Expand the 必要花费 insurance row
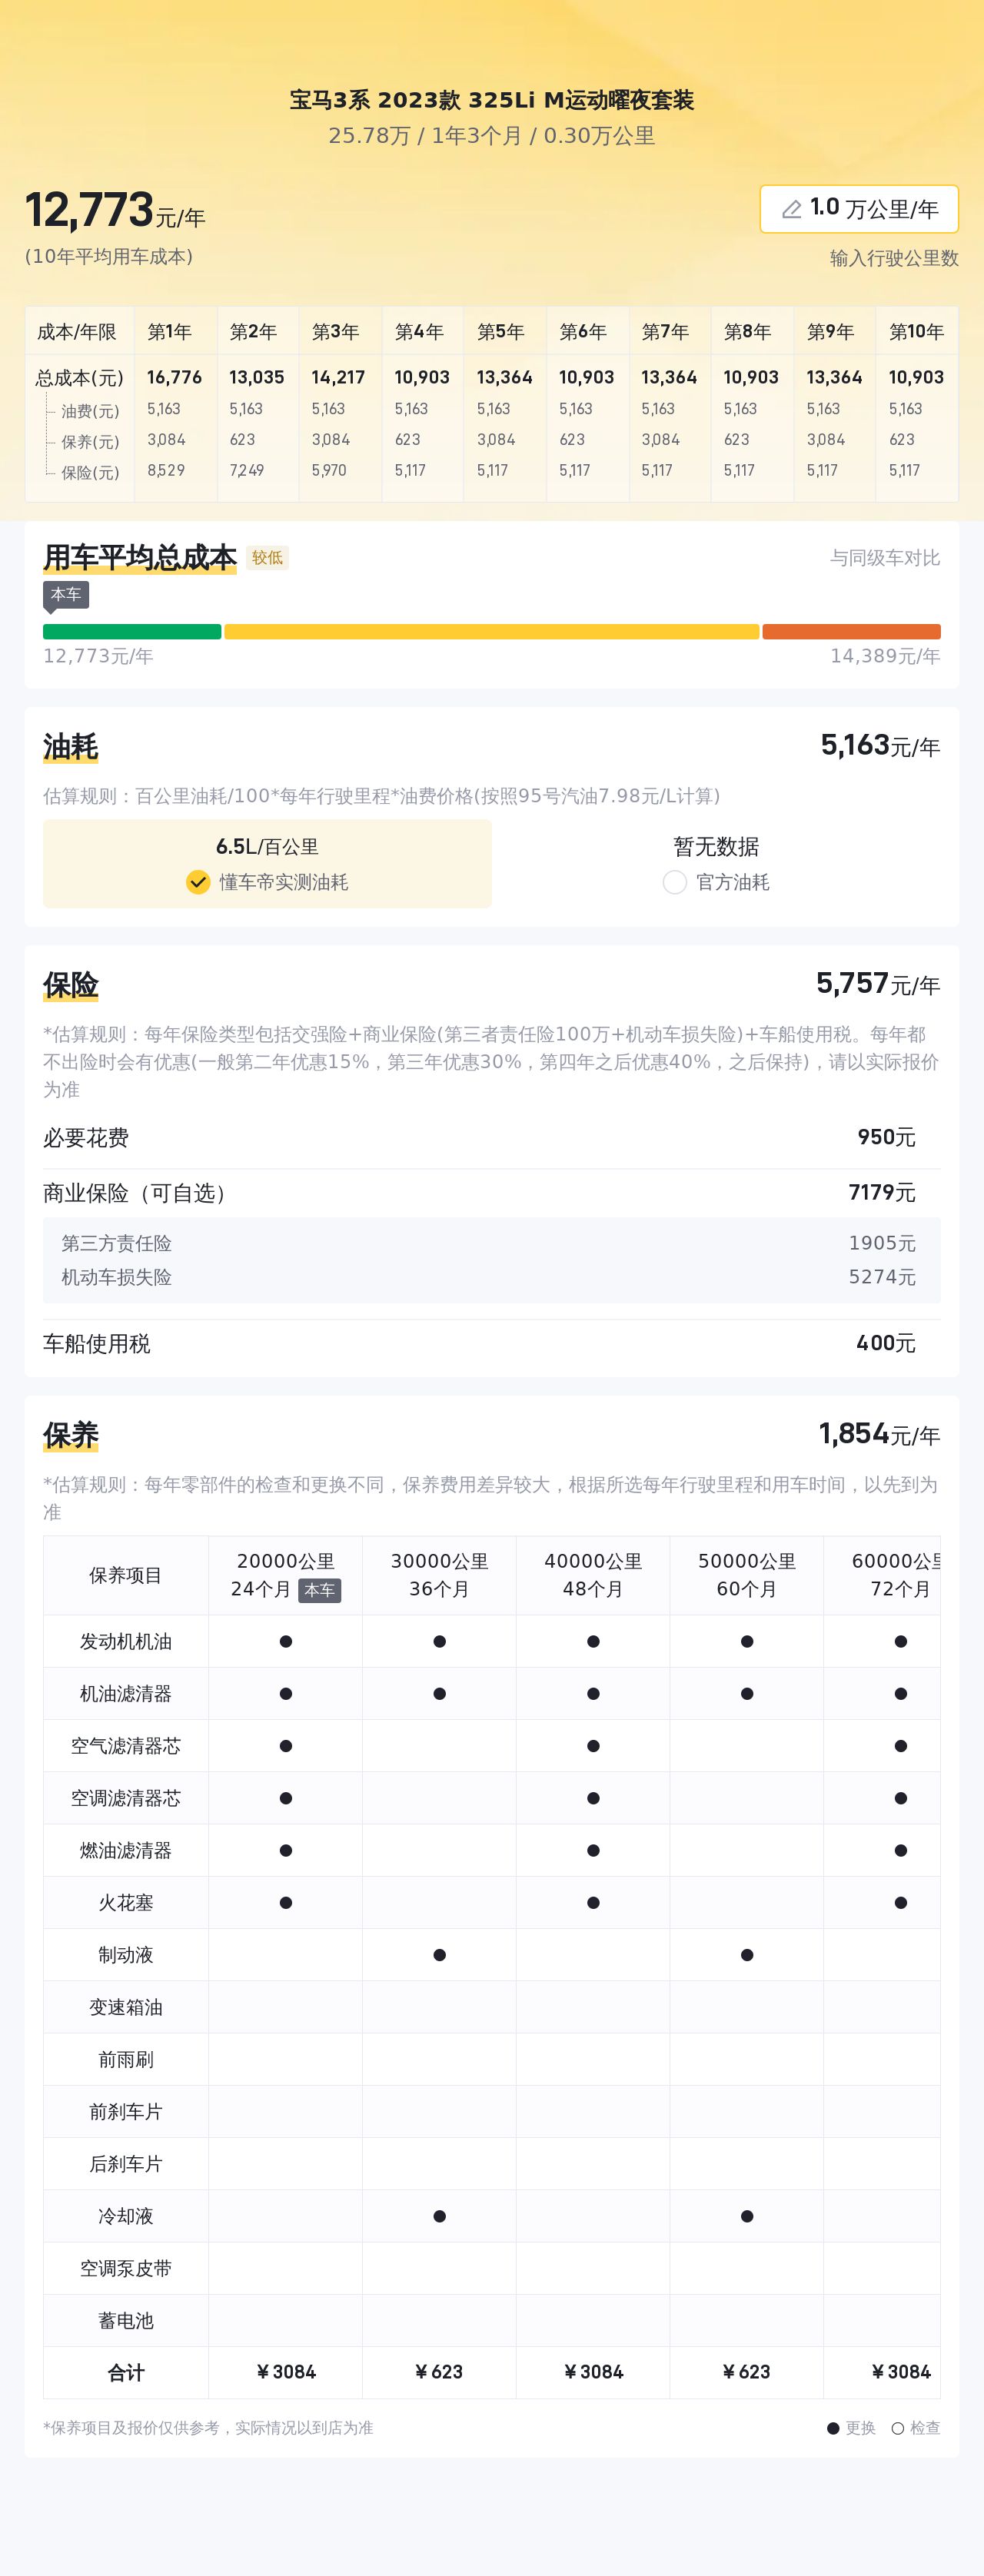Image resolution: width=984 pixels, height=2576 pixels. coord(491,1137)
